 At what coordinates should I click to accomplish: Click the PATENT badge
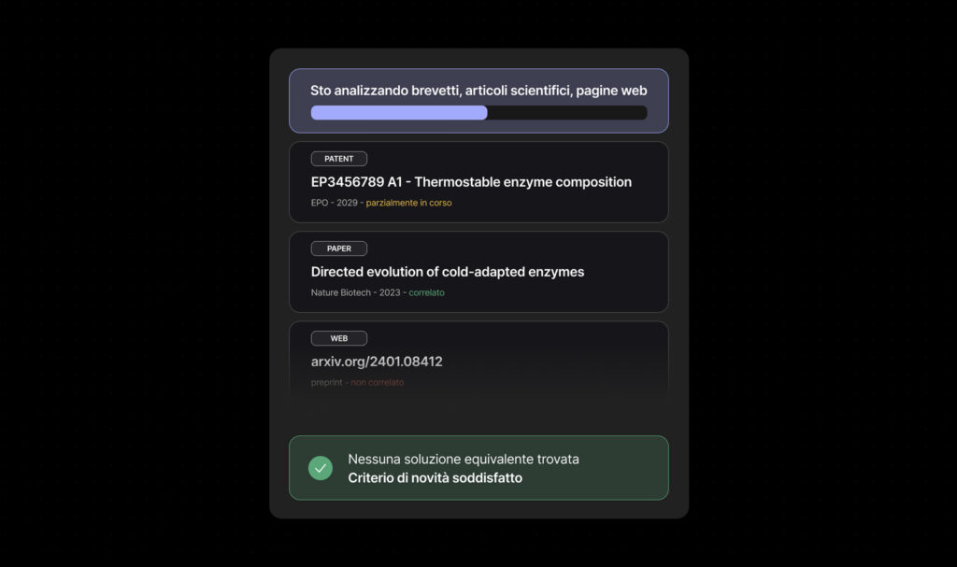338,159
